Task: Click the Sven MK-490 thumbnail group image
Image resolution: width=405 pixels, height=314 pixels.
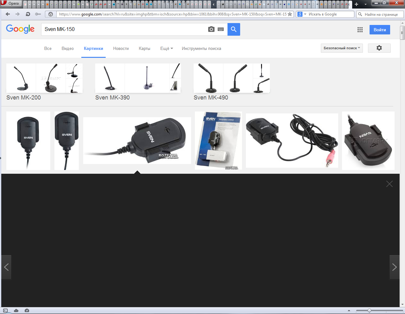Action: tap(232, 78)
